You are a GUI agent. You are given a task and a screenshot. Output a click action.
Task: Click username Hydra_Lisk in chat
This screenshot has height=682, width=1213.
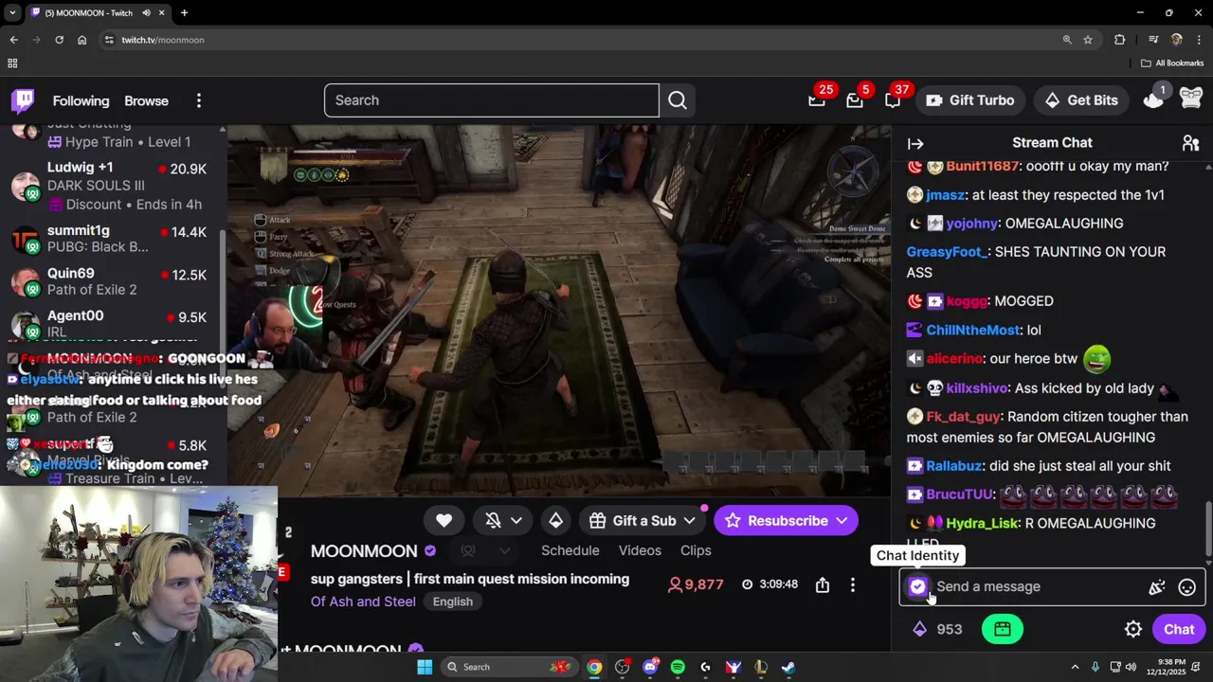982,523
